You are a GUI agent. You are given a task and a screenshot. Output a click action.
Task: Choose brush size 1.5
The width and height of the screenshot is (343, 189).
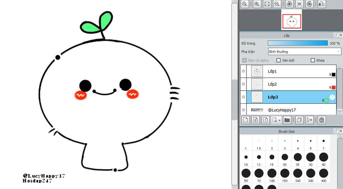259,143
